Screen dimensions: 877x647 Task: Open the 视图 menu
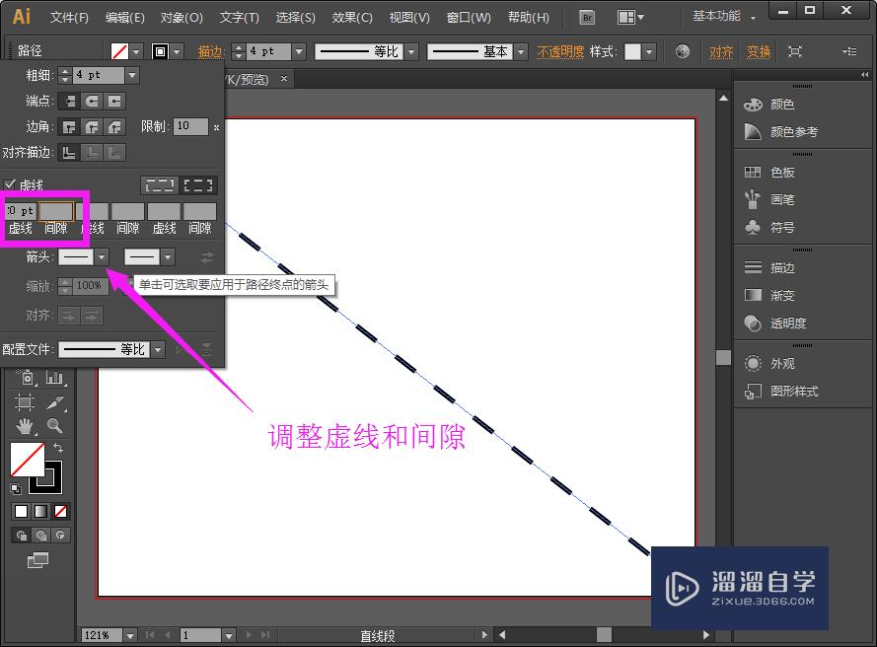click(x=409, y=18)
